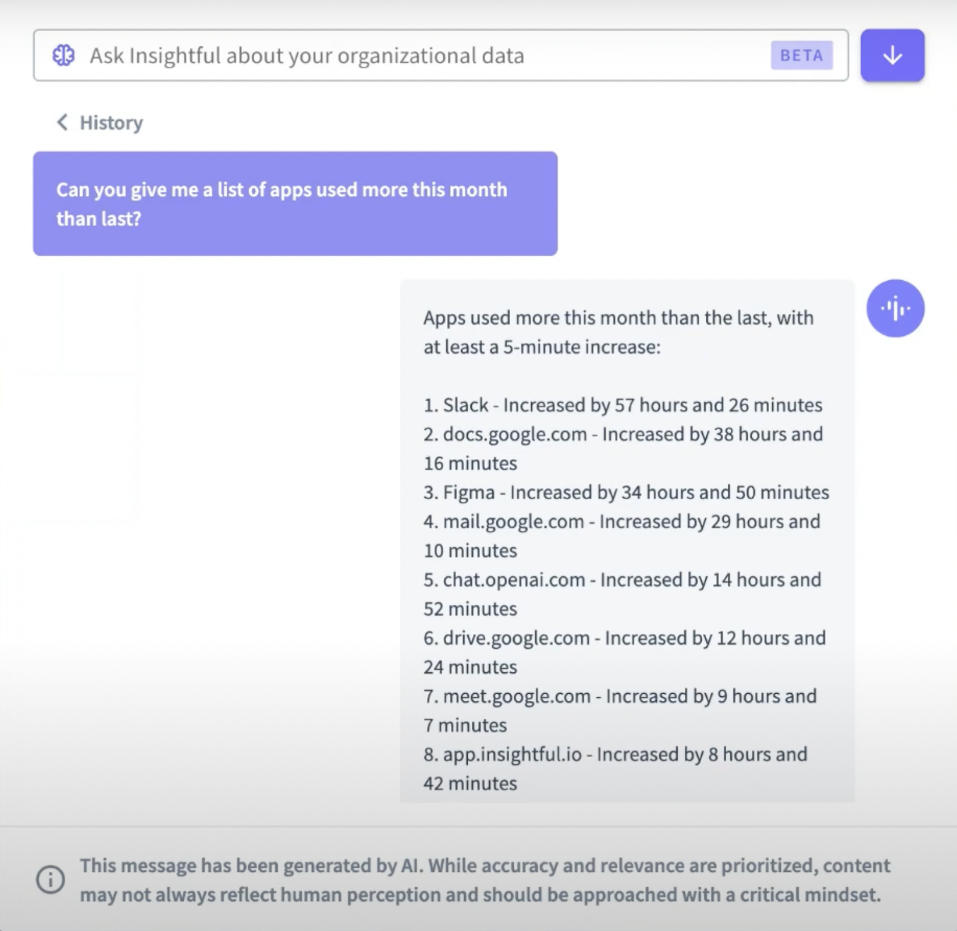Click the chat.openai.com list entry
The height and width of the screenshot is (931, 957).
tap(622, 594)
